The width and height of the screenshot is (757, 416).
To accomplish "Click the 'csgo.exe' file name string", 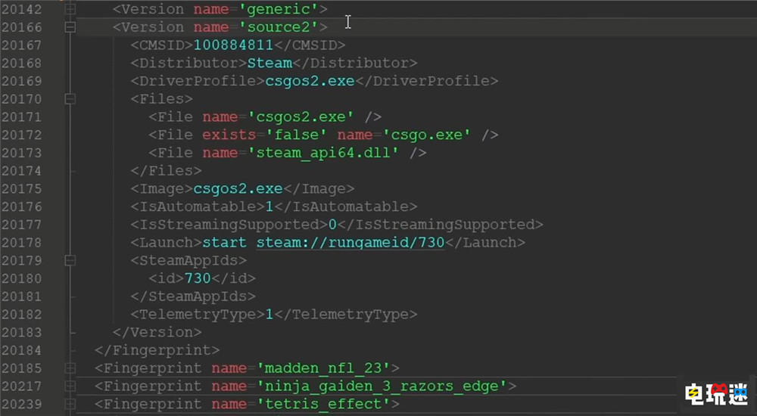I will [x=426, y=135].
